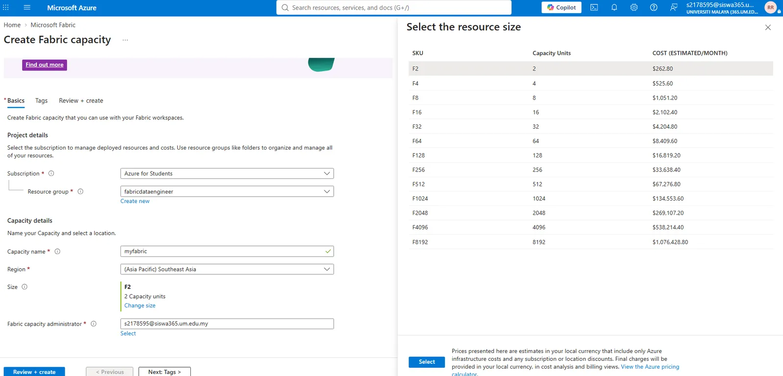Screen dimensions: 783x376
Task: Click the SKU column header
Action: [417, 53]
